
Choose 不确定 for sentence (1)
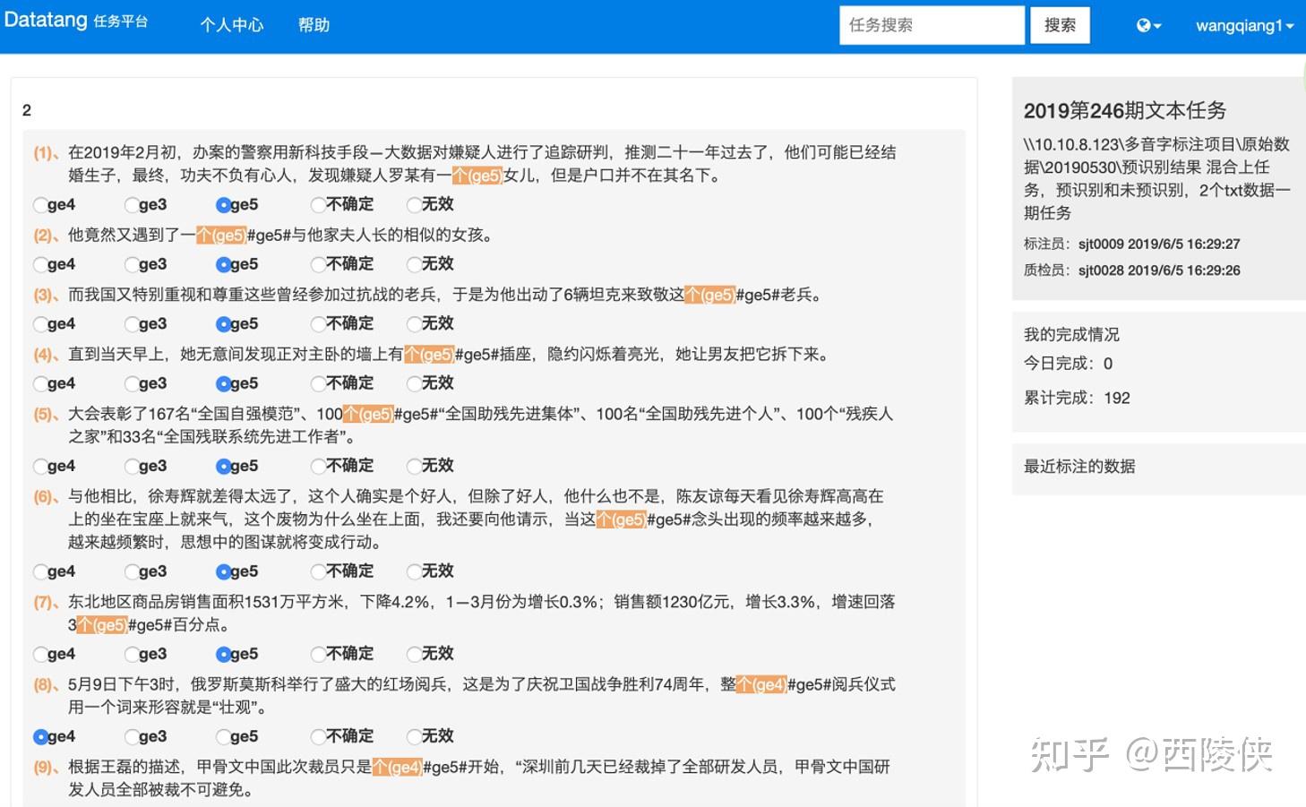pos(318,205)
